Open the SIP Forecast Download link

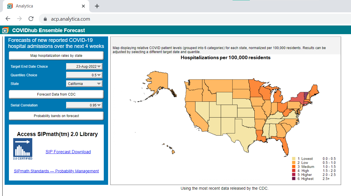[68, 152]
